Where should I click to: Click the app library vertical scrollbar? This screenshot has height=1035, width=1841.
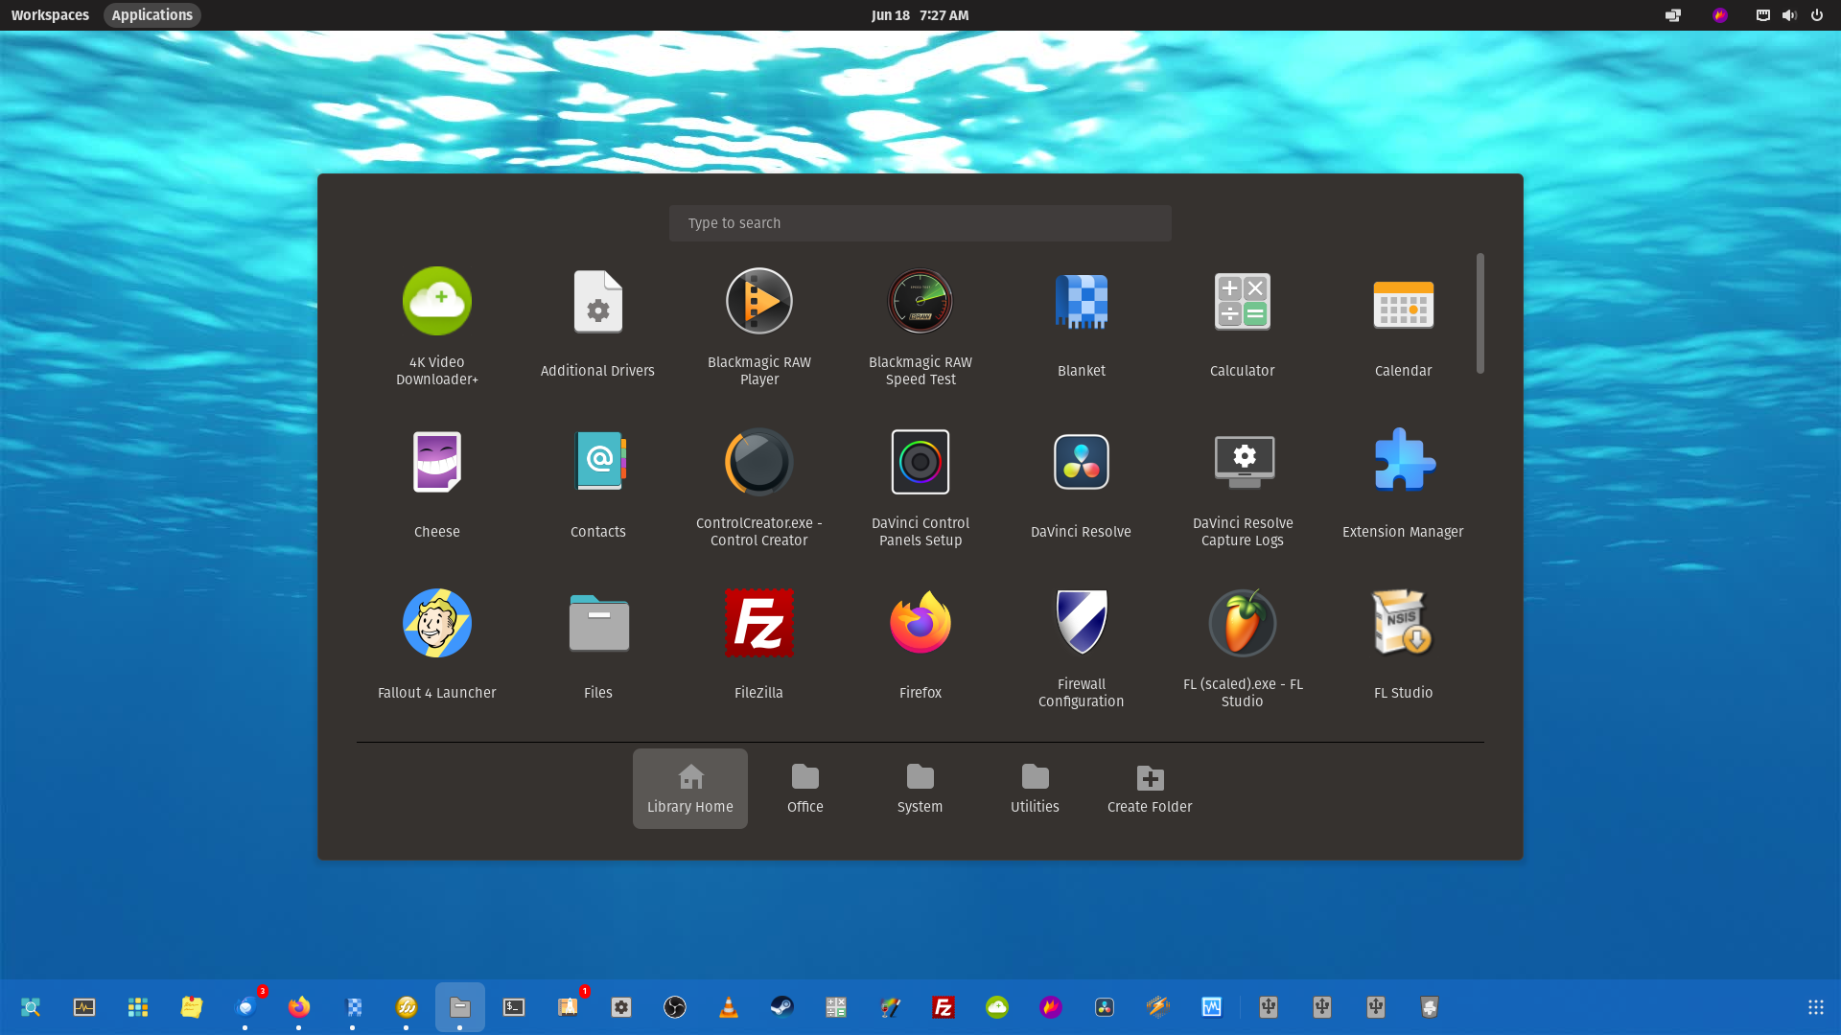(1480, 313)
